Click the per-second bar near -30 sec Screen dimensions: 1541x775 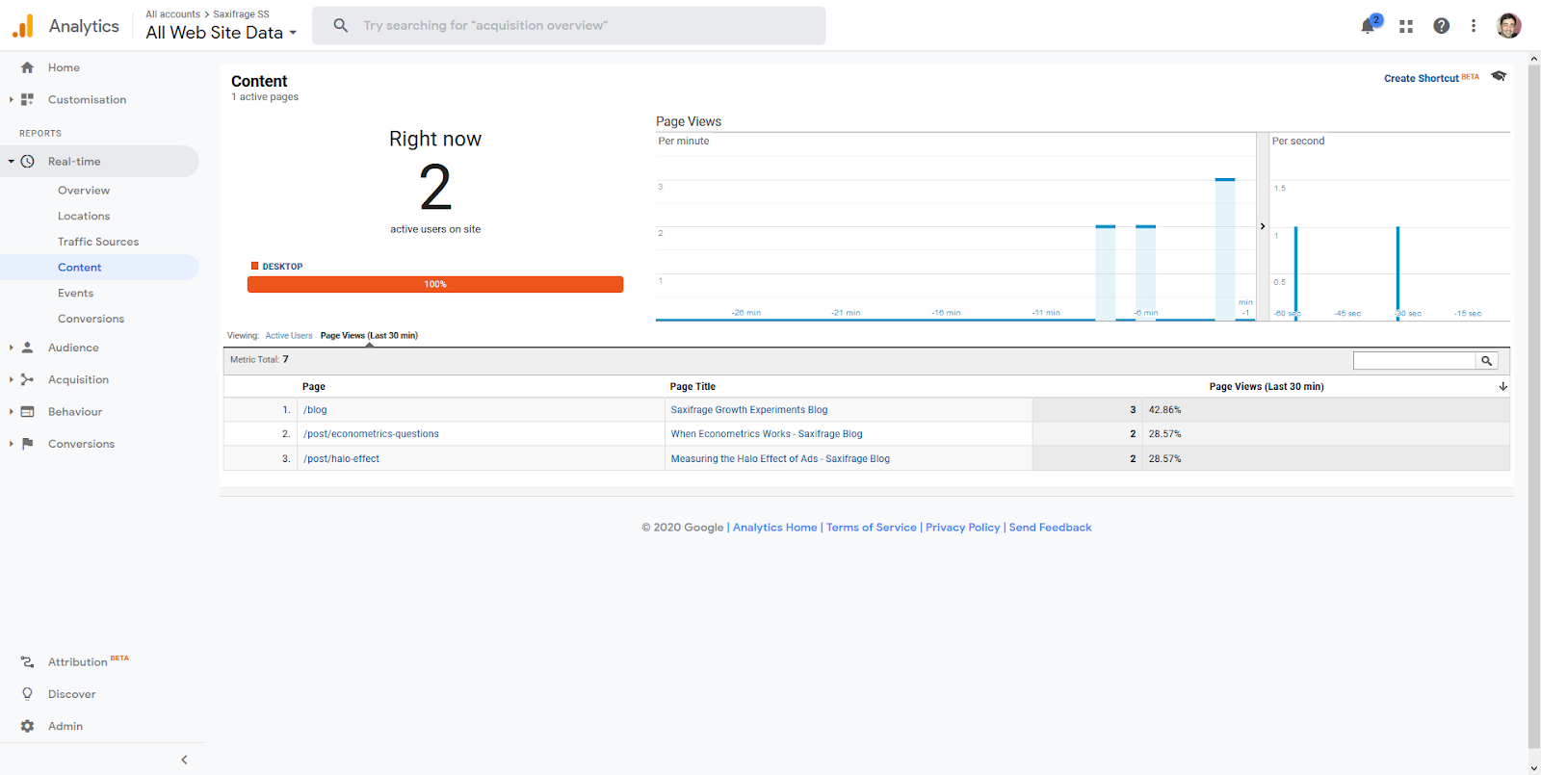coord(1397,273)
